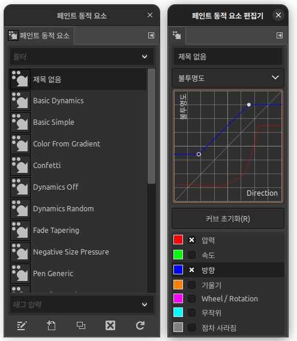Click the 방향 row label in editor
This screenshot has width=297, height=341.
pos(208,270)
